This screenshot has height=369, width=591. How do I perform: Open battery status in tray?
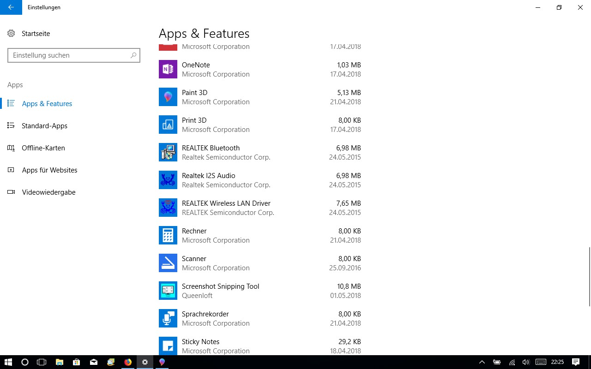tap(497, 362)
